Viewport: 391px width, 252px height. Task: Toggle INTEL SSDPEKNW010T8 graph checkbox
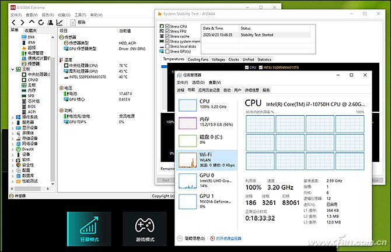(x=261, y=68)
